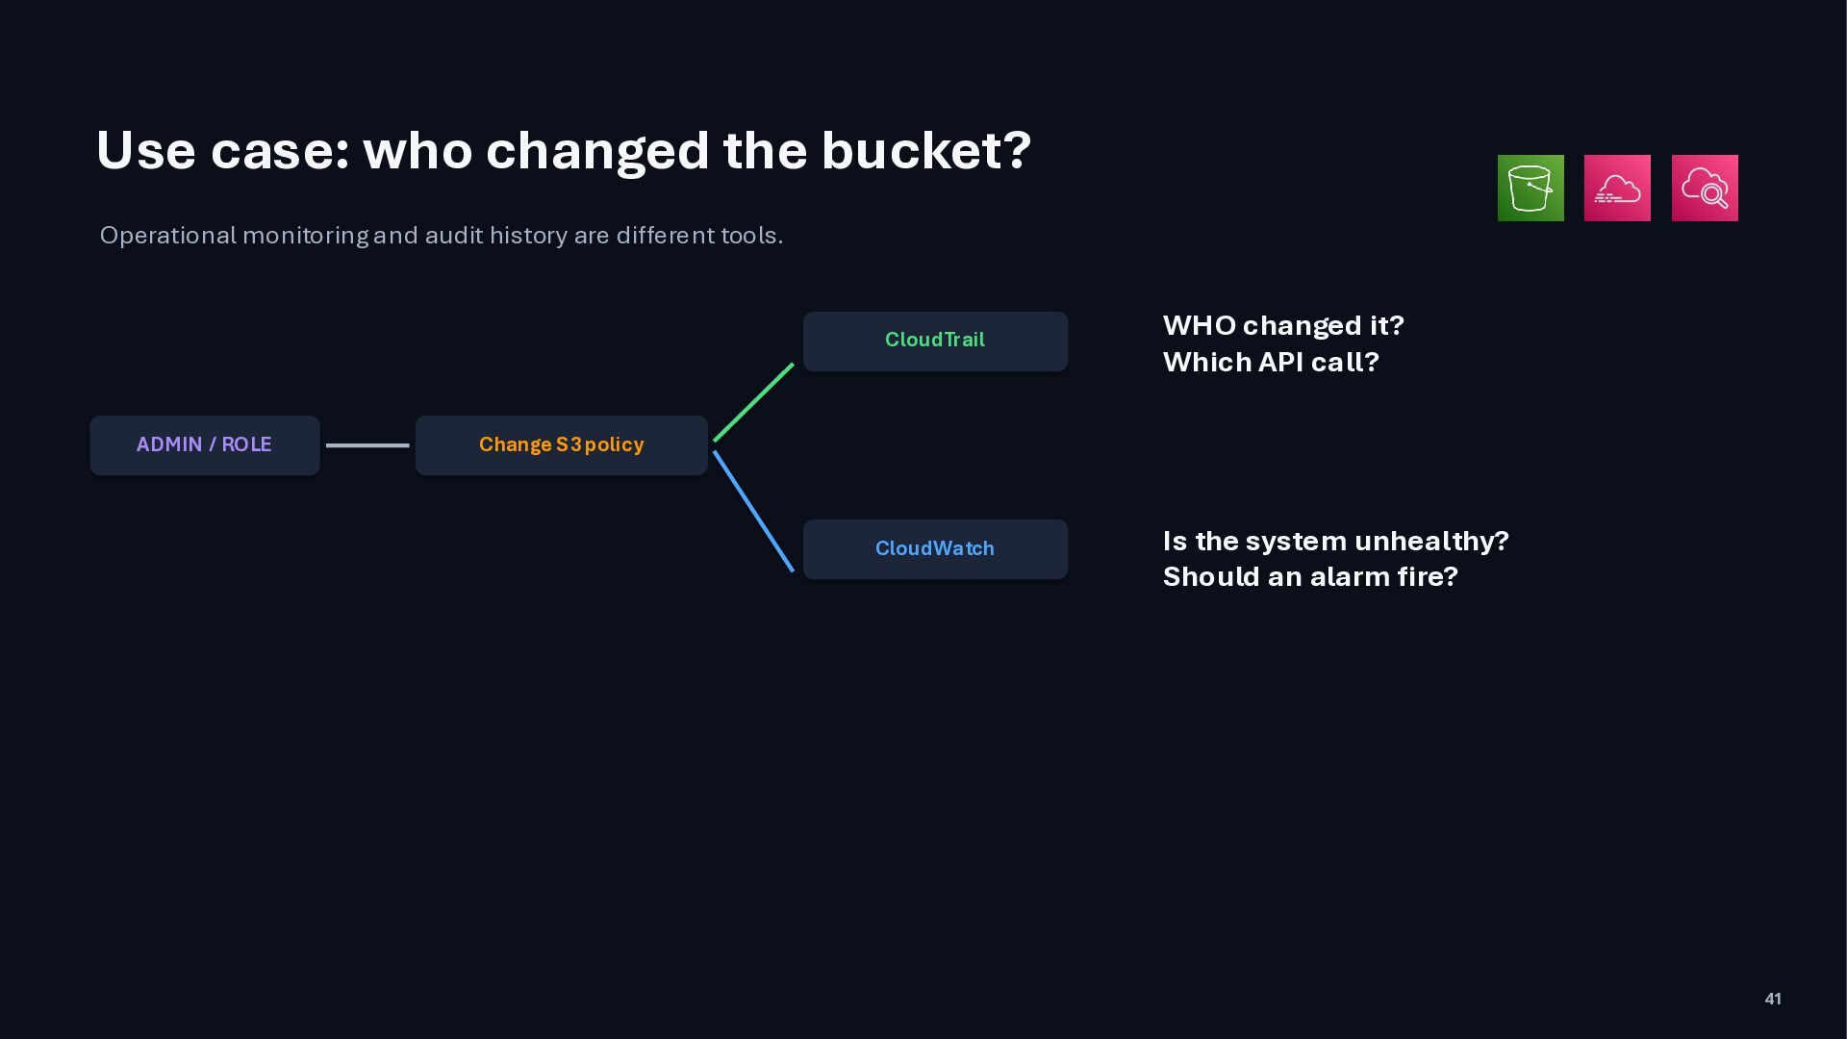Click the CloudWatch magnifier cloud icon
This screenshot has width=1847, height=1039.
point(1705,188)
